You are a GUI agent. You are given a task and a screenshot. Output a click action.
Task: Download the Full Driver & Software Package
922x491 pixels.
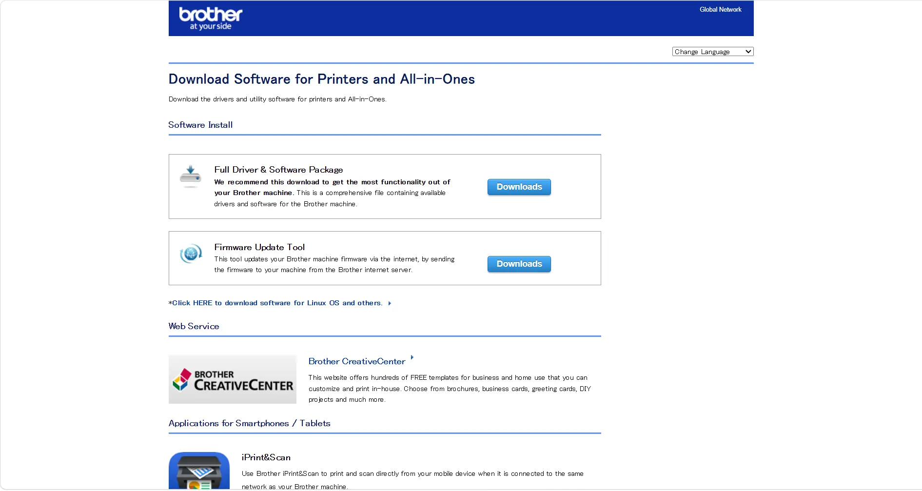coord(519,187)
